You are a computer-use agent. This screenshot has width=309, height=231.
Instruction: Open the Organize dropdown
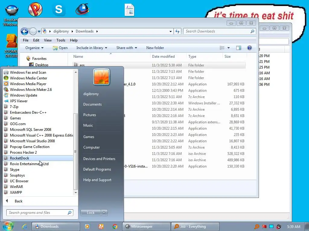click(x=34, y=48)
